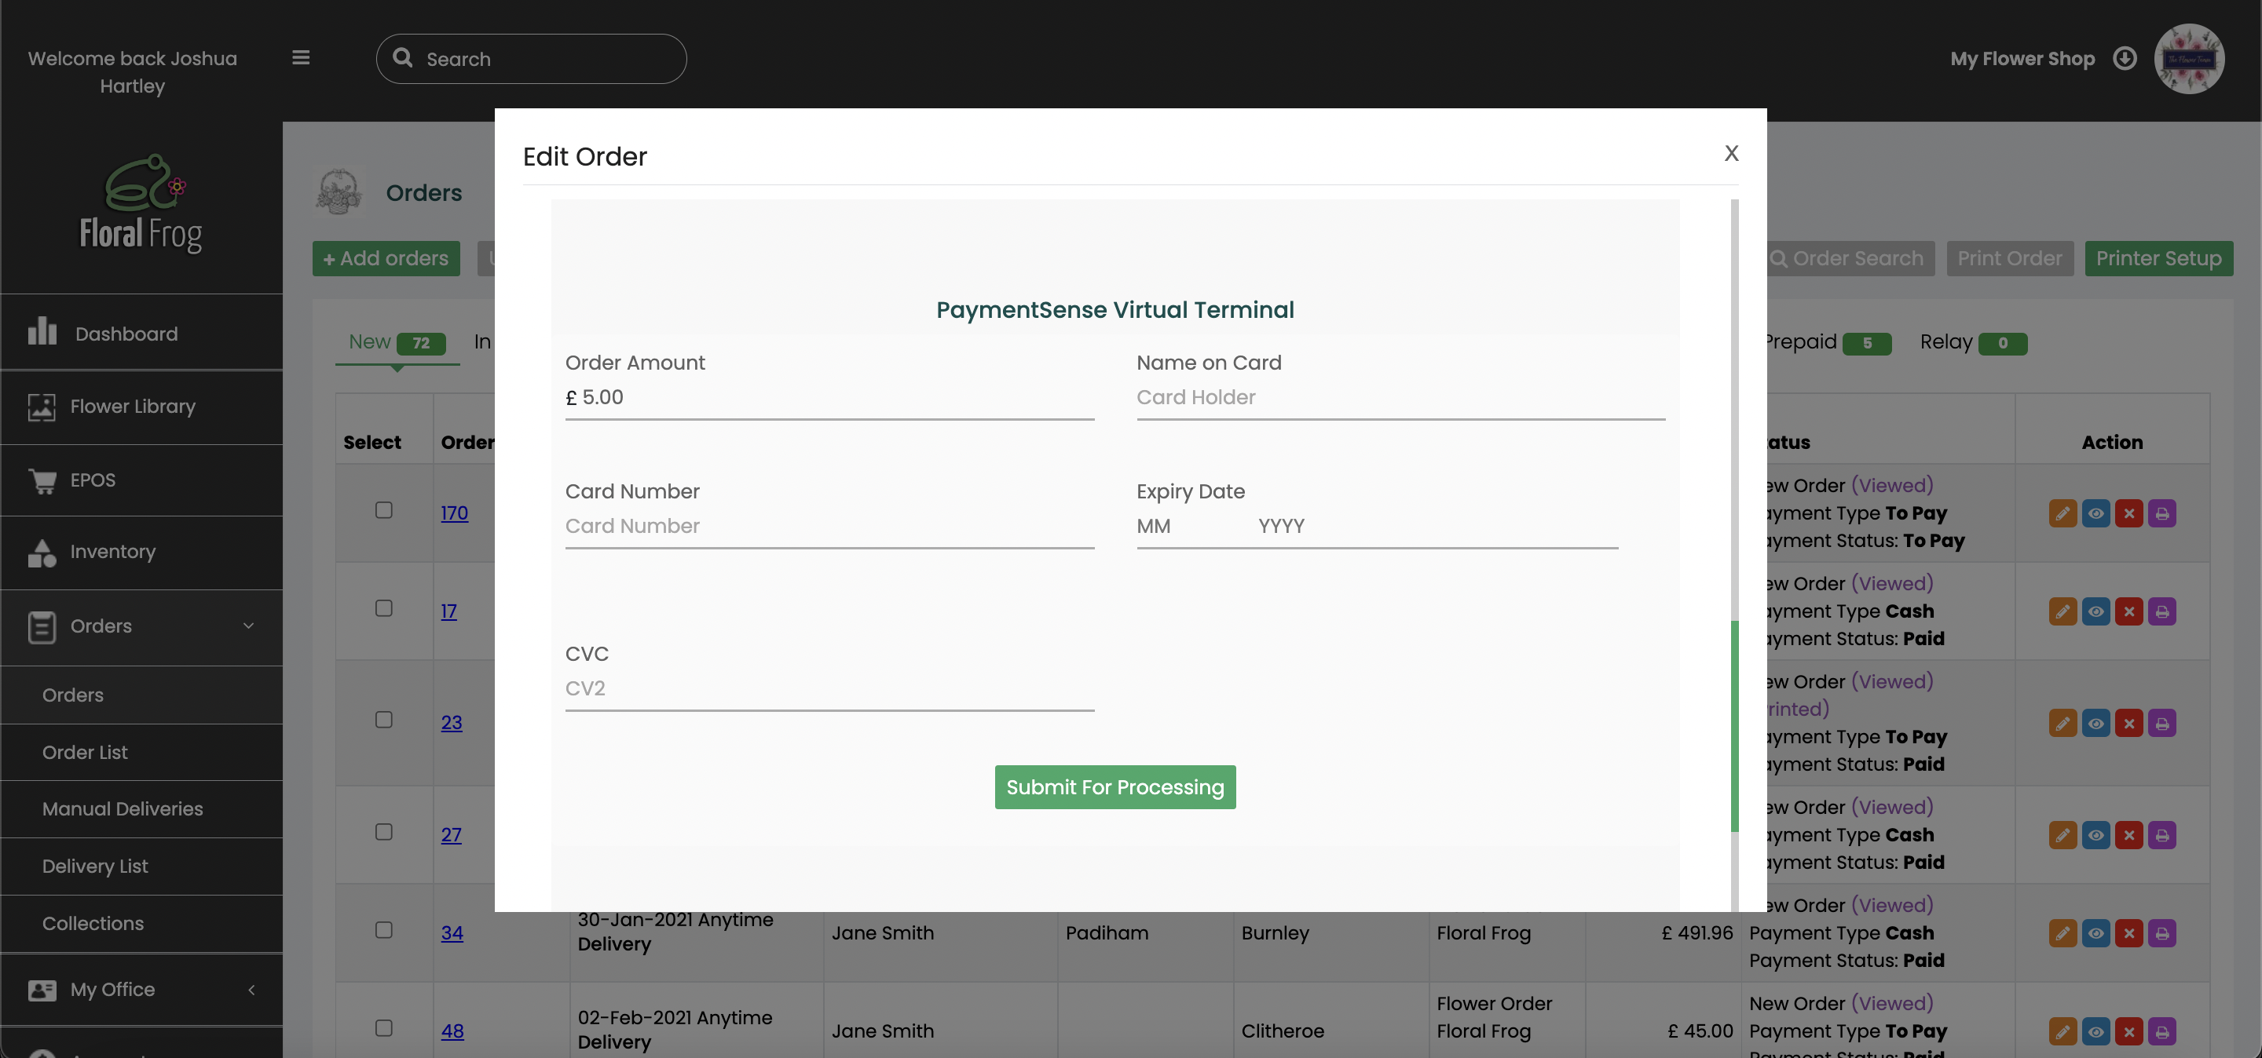Check the select checkbox for order 48

click(x=382, y=1029)
